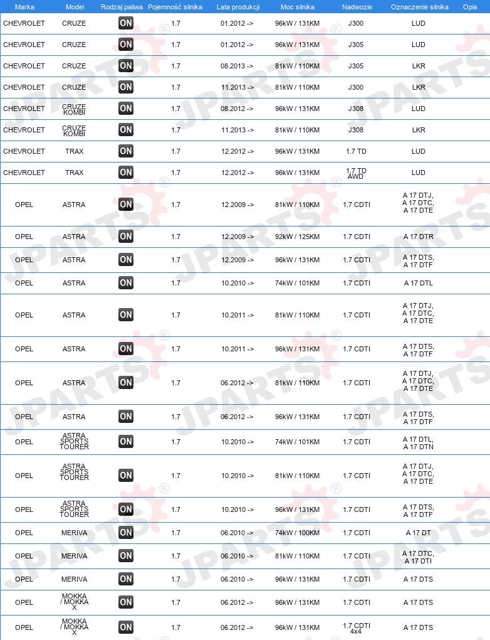This screenshot has height=640, width=490.
Task: Click the Moc silnika column header
Action: pos(298,7)
